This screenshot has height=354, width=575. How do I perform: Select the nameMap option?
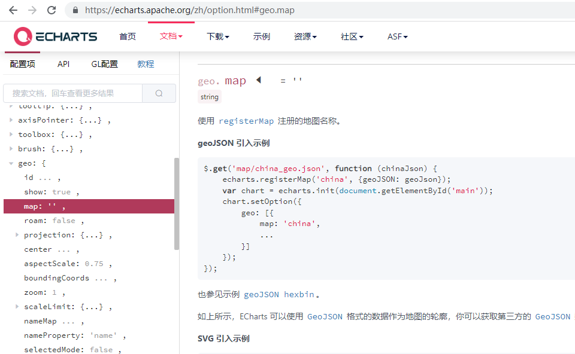(x=54, y=322)
